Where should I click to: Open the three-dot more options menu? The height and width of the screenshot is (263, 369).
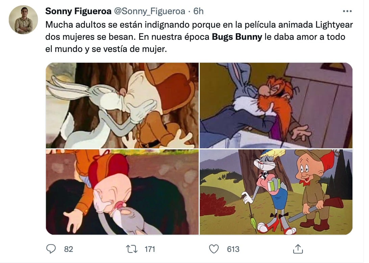coord(347,11)
